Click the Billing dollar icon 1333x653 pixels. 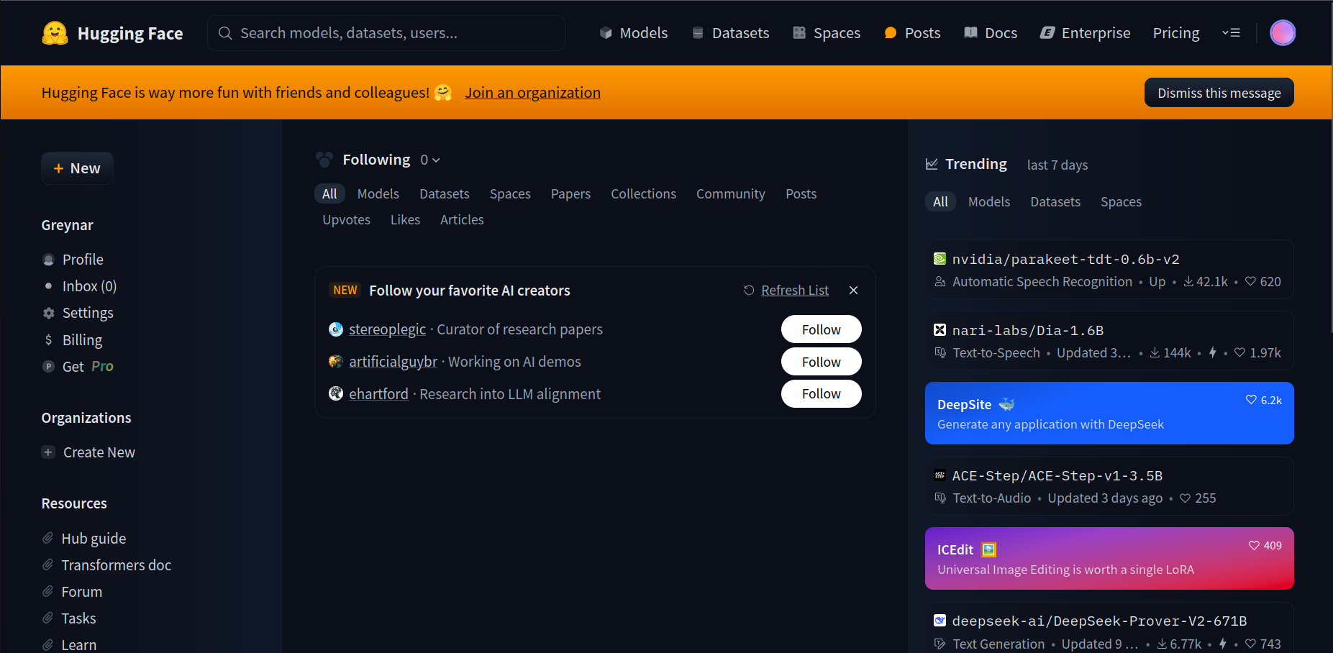point(48,339)
